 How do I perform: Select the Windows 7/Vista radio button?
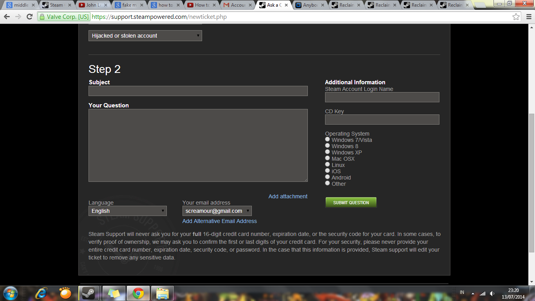click(327, 139)
